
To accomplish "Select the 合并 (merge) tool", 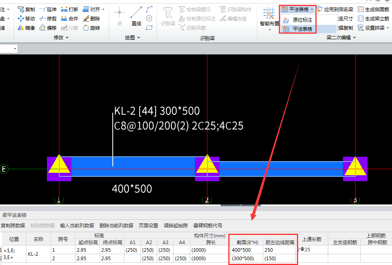I will click(70, 19).
